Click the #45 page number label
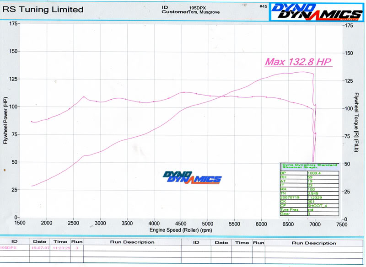Viewport: 366px width, 267px height. 263,6
